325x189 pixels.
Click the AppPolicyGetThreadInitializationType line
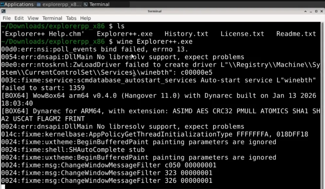tap(154, 134)
